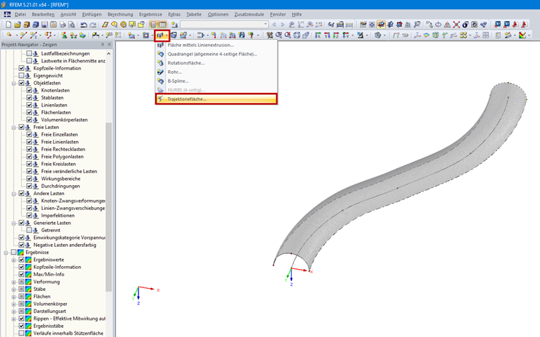Uncheck Stablasten checkbox

29,98
